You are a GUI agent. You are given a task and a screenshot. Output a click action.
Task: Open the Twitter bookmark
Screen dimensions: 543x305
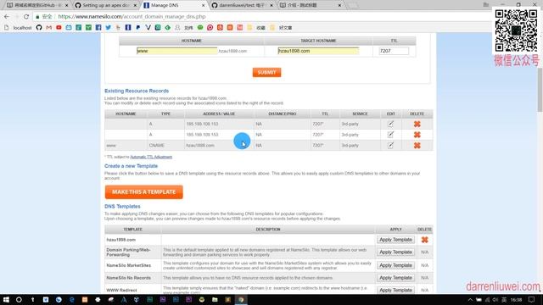point(109,27)
